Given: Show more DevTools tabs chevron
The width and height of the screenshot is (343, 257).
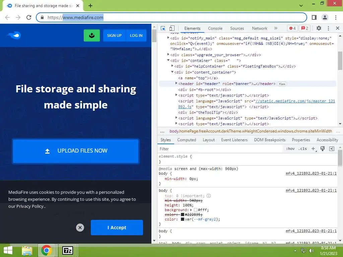Looking at the screenshot, I should (x=276, y=28).
